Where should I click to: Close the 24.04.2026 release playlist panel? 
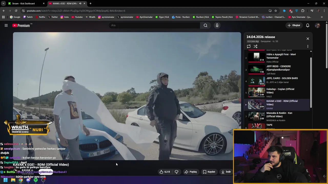[x=308, y=39]
